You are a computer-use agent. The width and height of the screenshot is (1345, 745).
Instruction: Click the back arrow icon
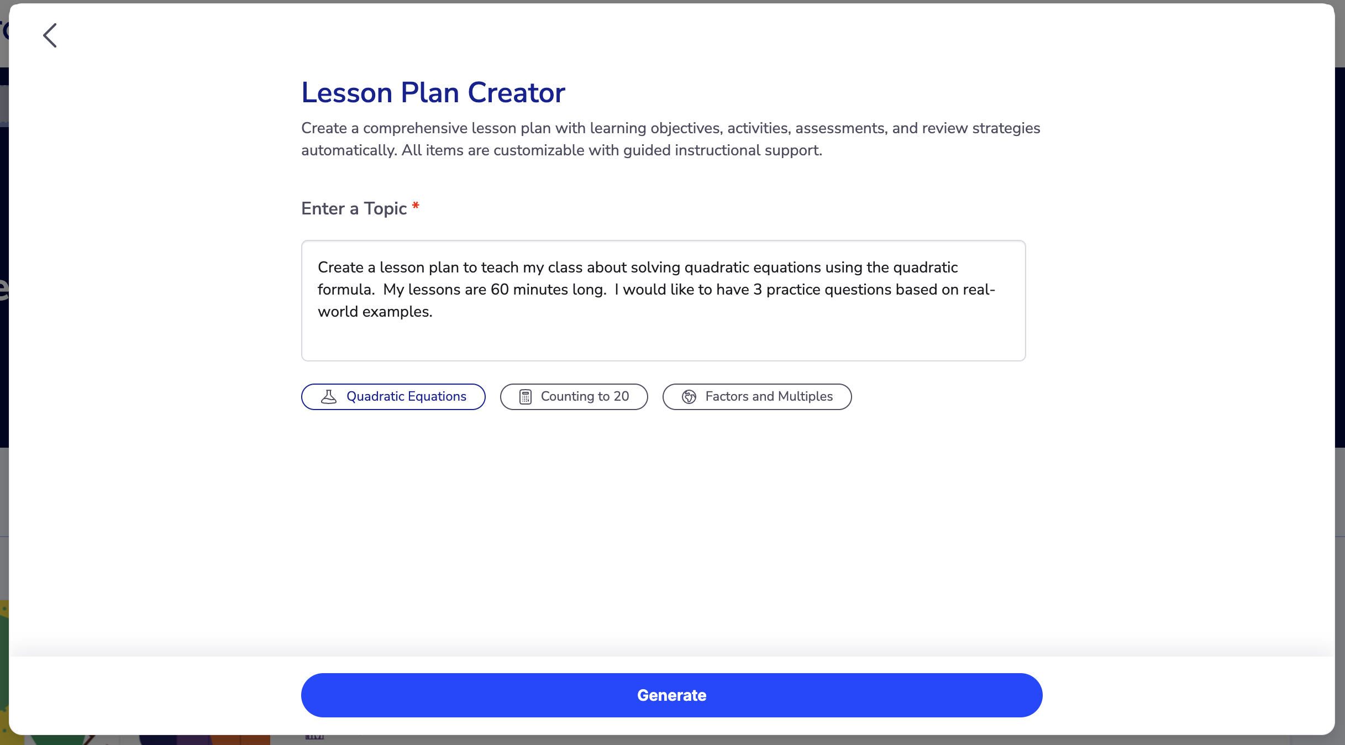[50, 35]
